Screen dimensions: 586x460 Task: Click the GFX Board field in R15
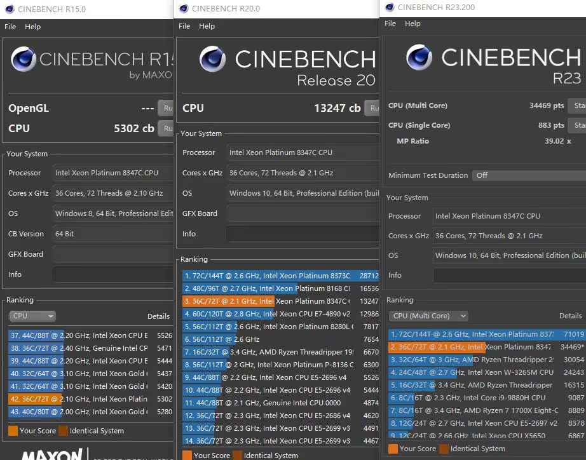(x=112, y=254)
